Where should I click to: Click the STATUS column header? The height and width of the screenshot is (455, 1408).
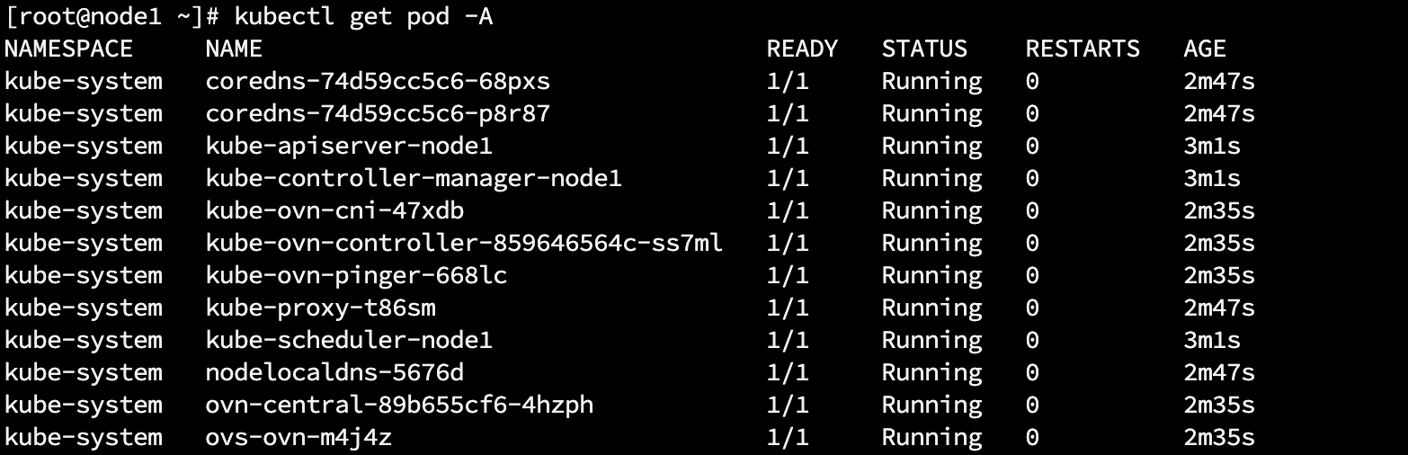coord(924,49)
